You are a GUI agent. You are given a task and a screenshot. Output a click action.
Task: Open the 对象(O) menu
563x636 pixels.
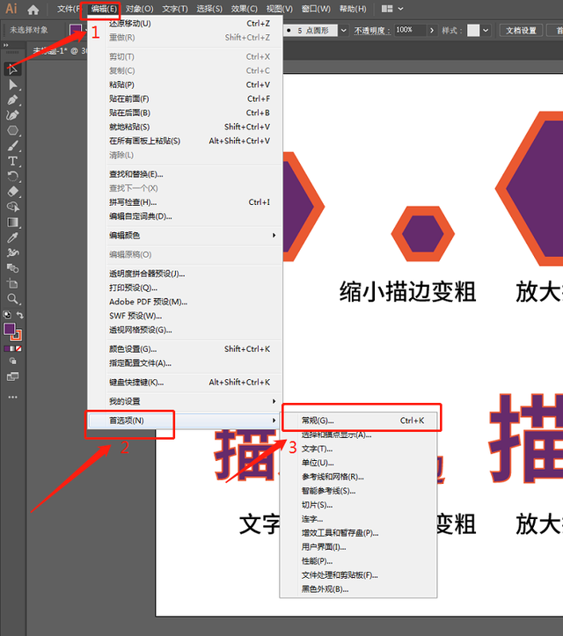click(x=139, y=9)
